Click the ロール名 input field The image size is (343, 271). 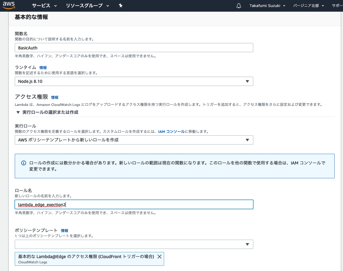coord(134,204)
